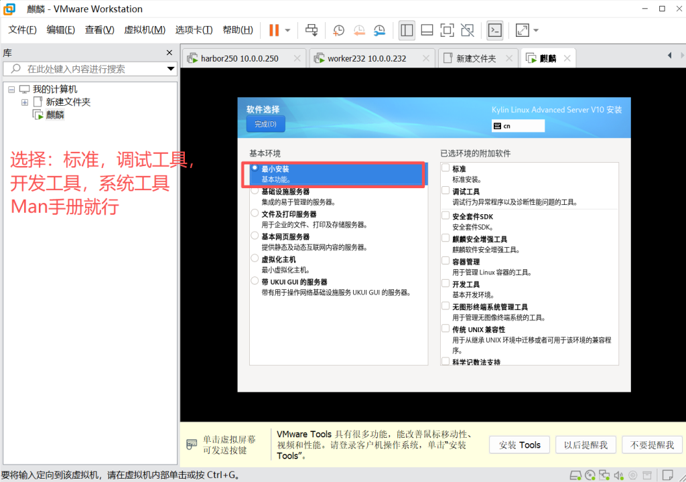Select the 带 UKUI GUI 的服务器 radio button
The height and width of the screenshot is (482, 686).
coord(255,281)
